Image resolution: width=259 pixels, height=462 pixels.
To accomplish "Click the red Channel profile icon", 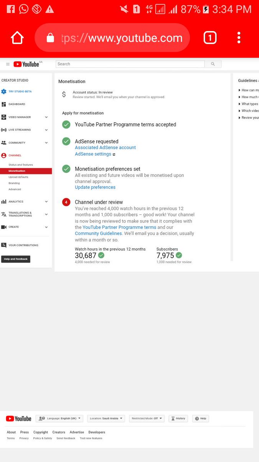I will [4, 156].
